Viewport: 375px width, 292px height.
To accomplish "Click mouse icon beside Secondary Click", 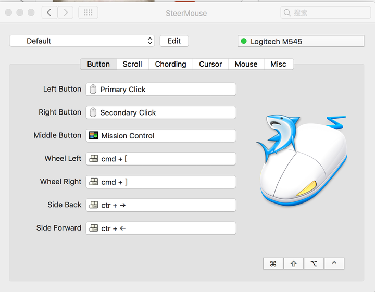I will (93, 112).
